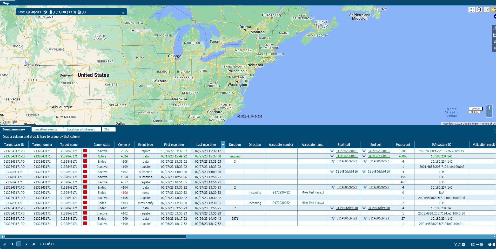Toggle the eye visibility icon in case bar
This screenshot has height=249, width=496.
tap(64, 12)
